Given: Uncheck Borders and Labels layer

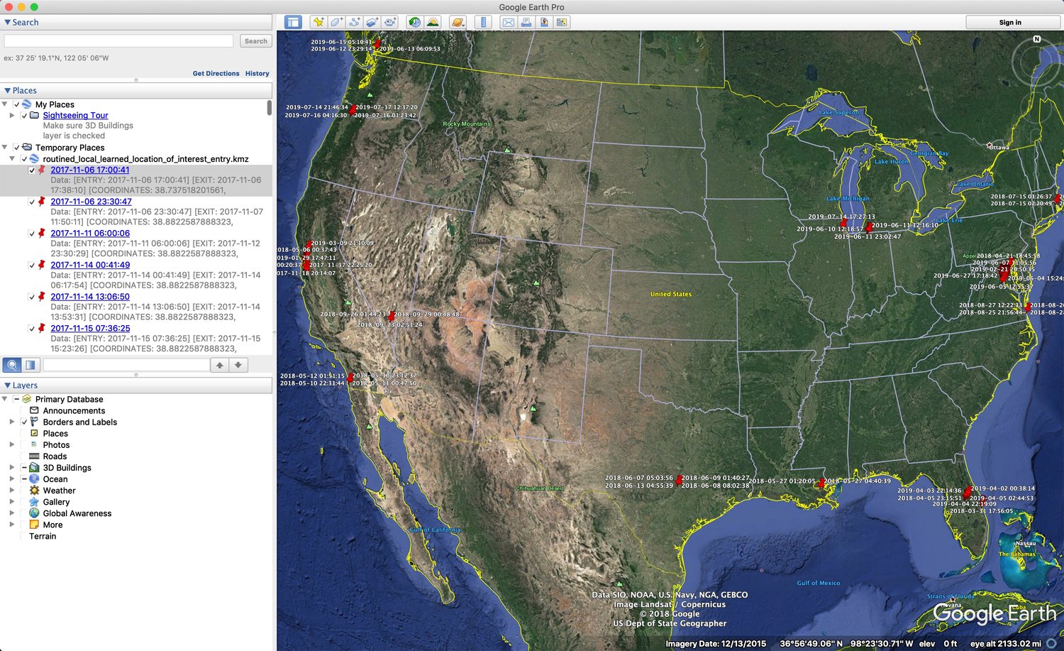Looking at the screenshot, I should point(24,422).
